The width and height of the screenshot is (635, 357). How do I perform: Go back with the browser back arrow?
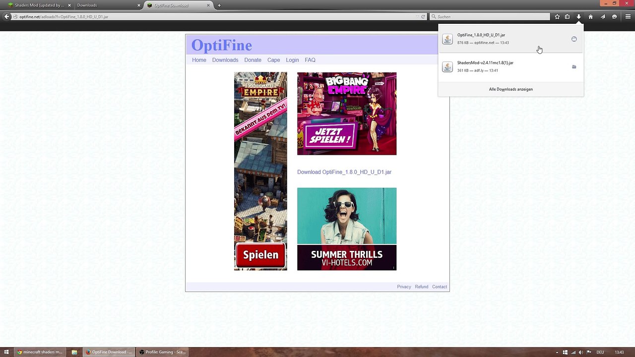pos(7,16)
